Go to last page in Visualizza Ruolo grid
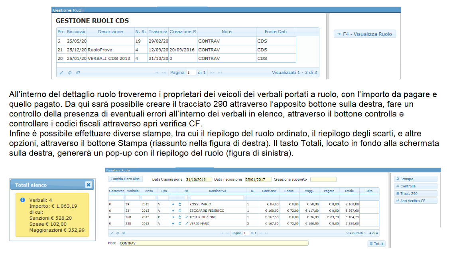457x260 pixels. click(266, 233)
